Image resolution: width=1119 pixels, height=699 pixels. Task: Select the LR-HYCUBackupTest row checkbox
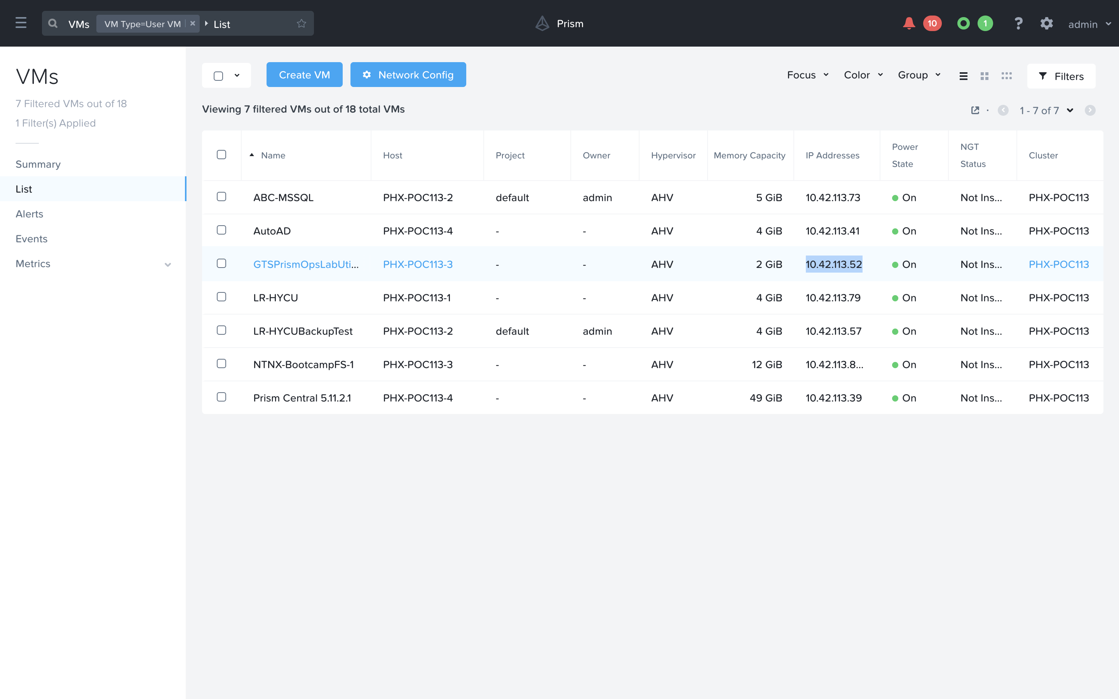(x=221, y=330)
